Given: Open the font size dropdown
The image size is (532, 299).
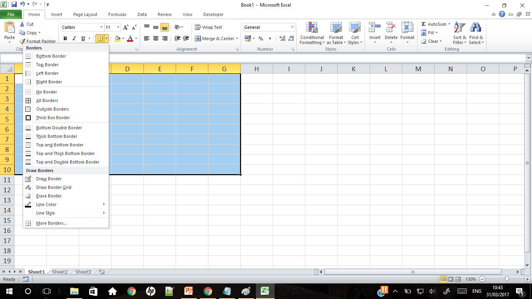Looking at the screenshot, I should pos(118,27).
